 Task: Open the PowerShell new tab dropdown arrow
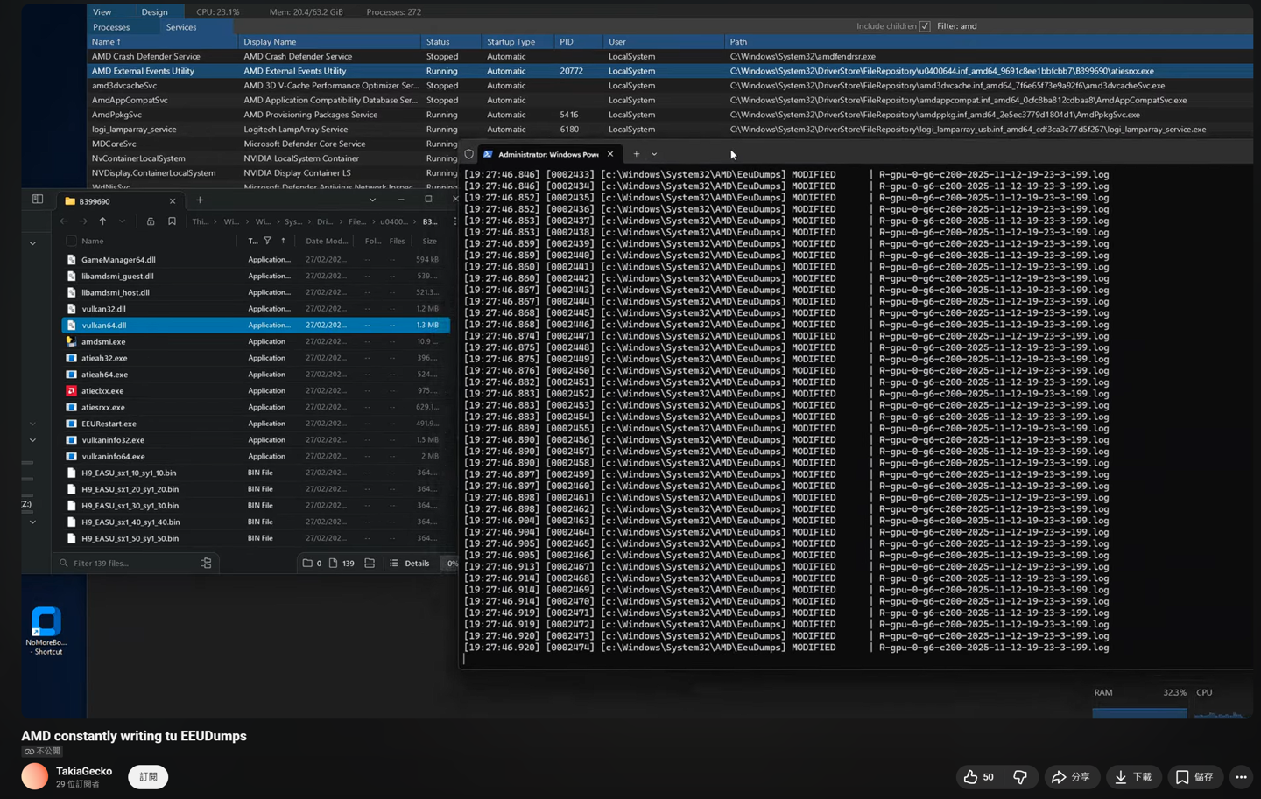654,154
